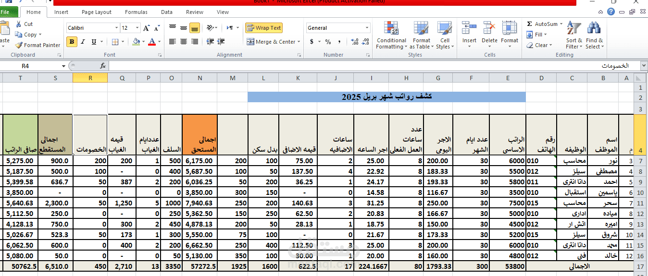
Task: Click the Middle Align icon
Action: click(184, 28)
